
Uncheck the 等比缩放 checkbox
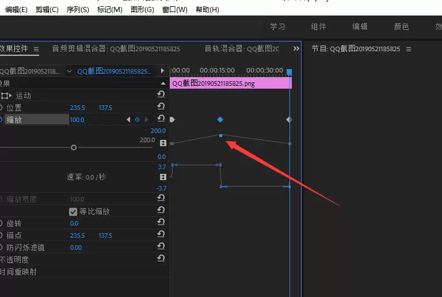(x=73, y=212)
